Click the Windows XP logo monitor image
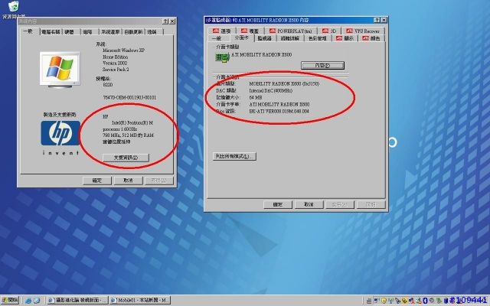 (x=60, y=70)
